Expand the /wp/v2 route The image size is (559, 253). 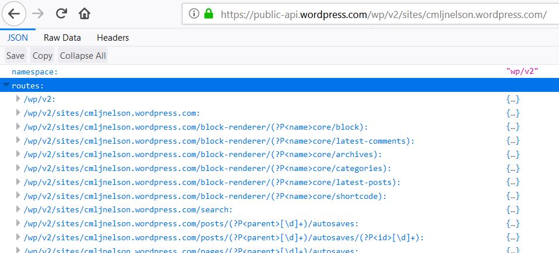[x=18, y=98]
